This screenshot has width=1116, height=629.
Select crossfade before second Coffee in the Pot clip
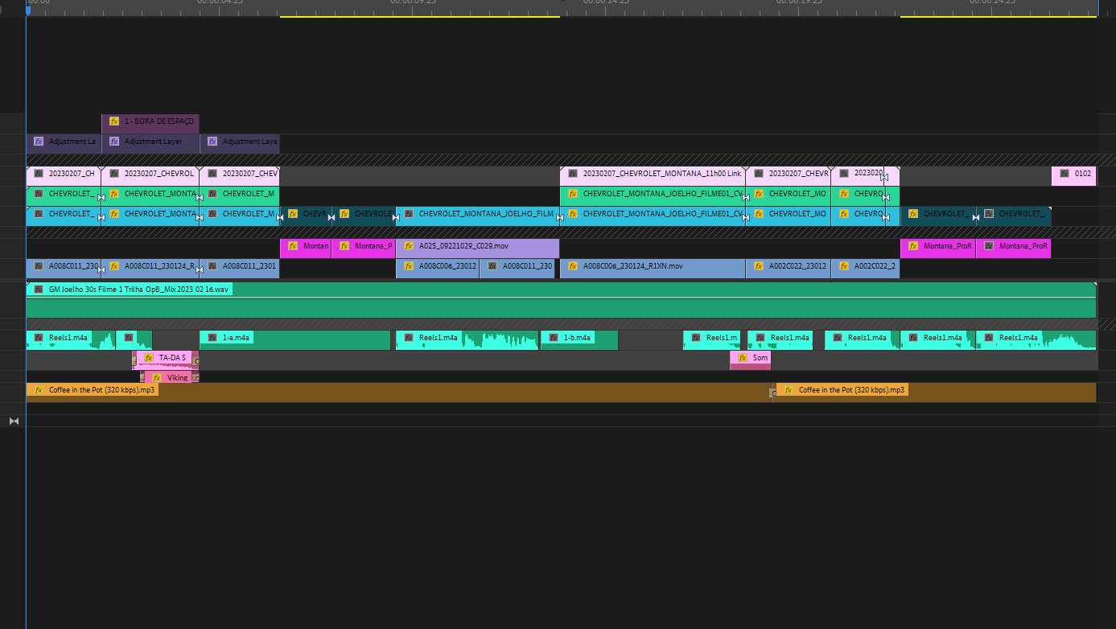[x=773, y=393]
